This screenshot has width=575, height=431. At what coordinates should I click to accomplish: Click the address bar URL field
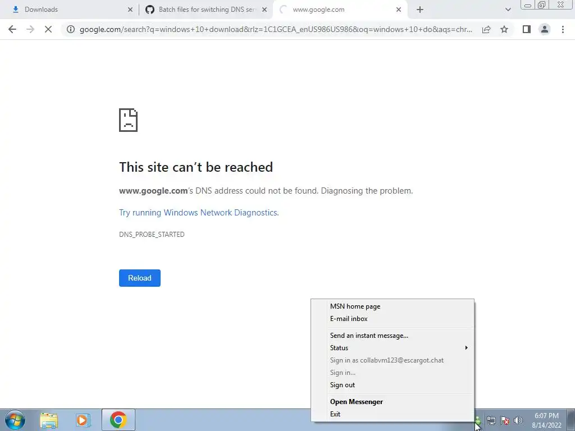coord(276,29)
